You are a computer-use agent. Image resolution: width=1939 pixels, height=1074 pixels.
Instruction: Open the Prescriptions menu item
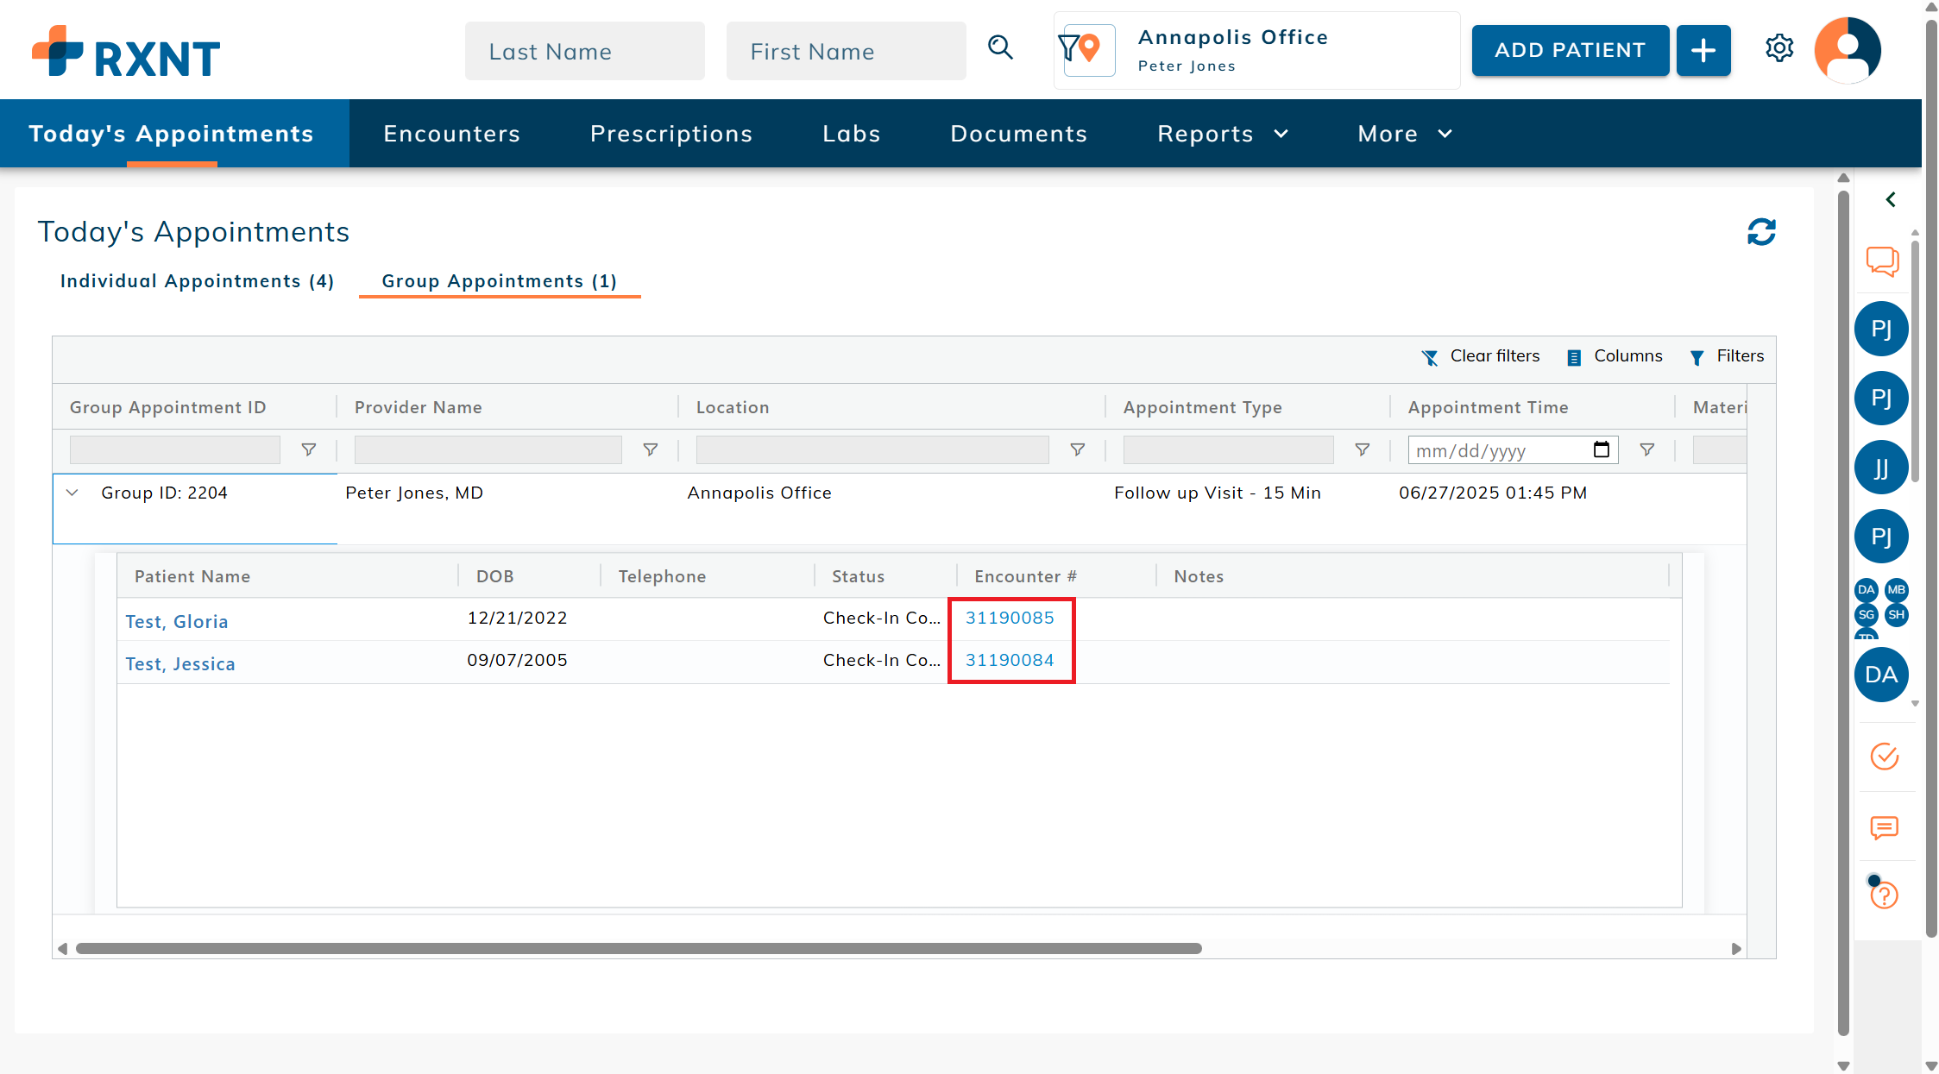click(x=670, y=134)
